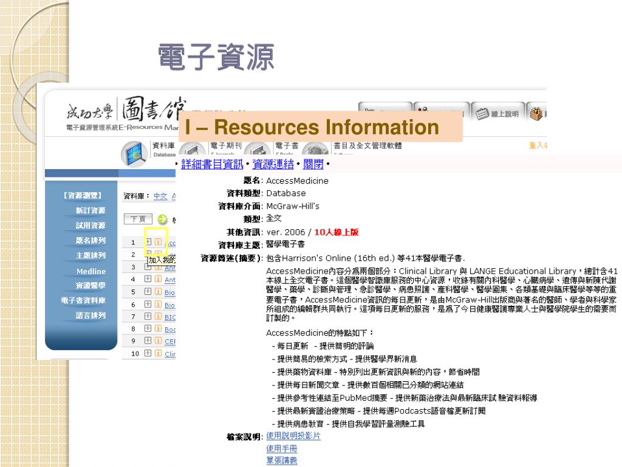Screen dimensions: 622x467
Task: Filter databases by 中文 link
Action: (x=160, y=196)
